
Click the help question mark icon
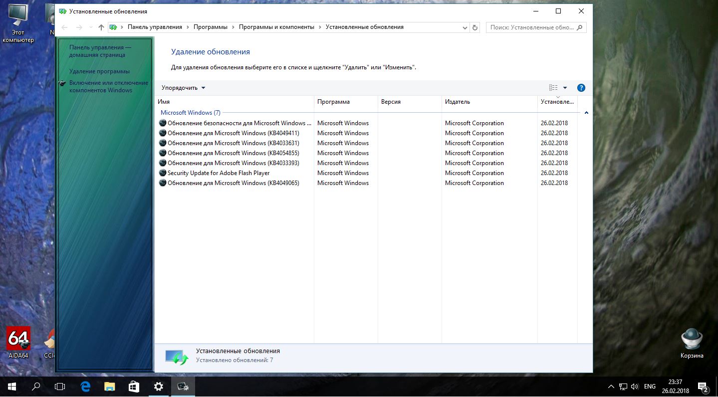pyautogui.click(x=581, y=88)
